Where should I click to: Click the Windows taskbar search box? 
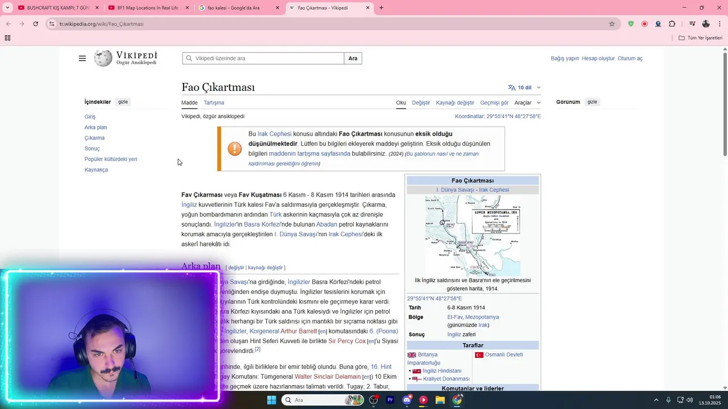pos(323,400)
